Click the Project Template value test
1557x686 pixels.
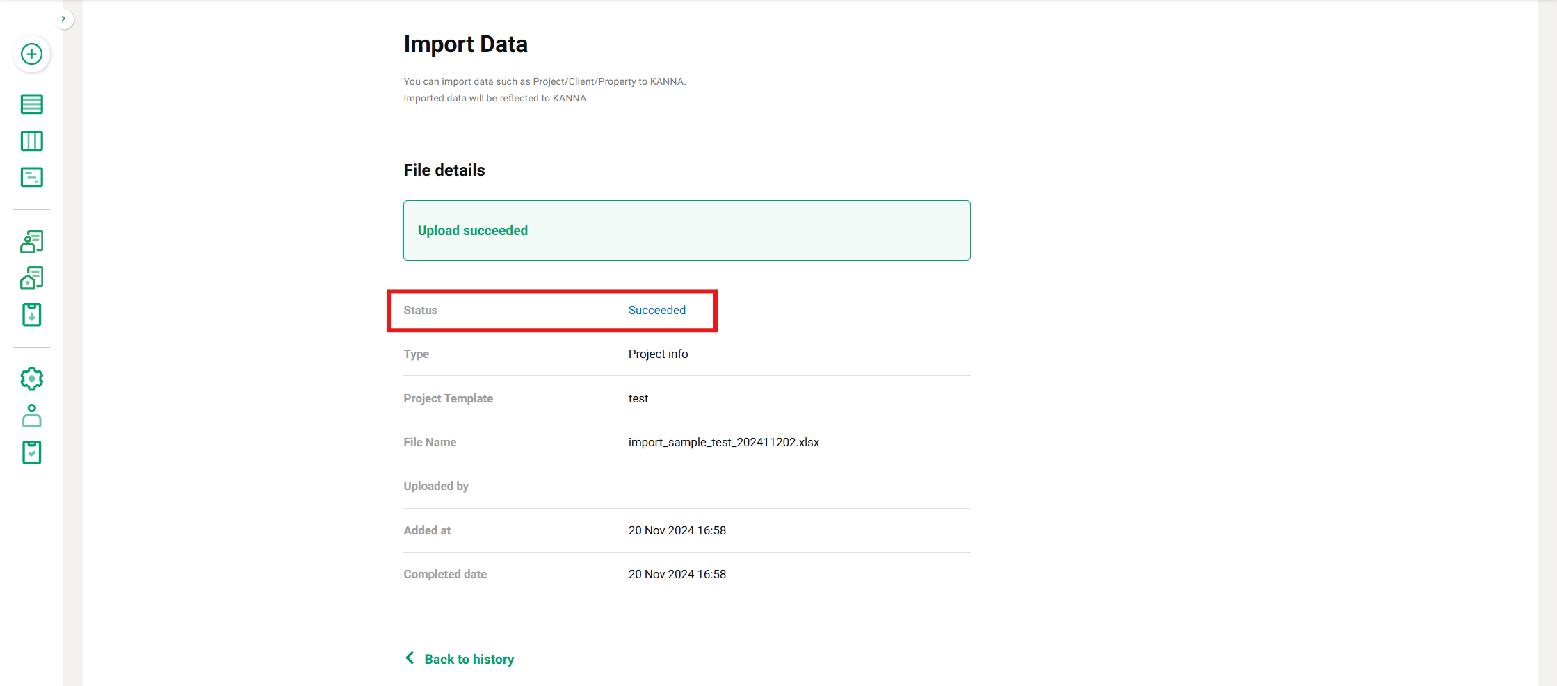(x=638, y=398)
